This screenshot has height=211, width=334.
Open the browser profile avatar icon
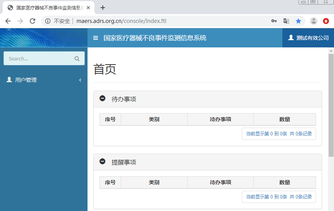pyautogui.click(x=313, y=21)
